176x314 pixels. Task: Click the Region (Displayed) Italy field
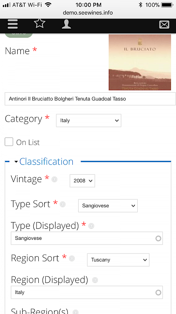coord(87,292)
